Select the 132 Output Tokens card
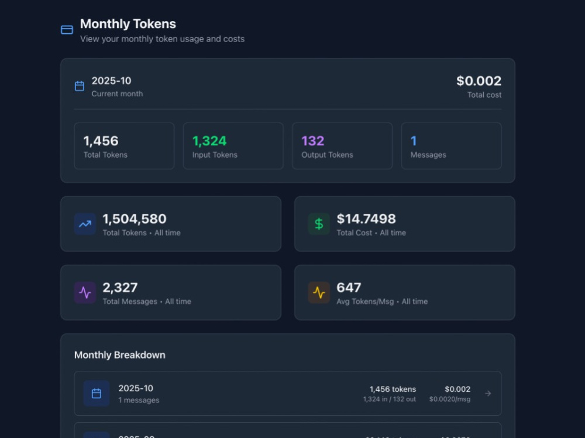The width and height of the screenshot is (585, 438). click(x=342, y=146)
